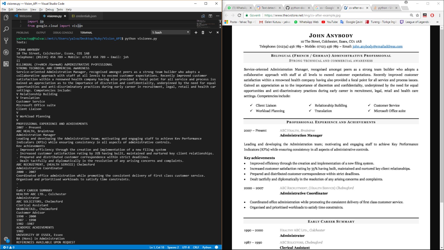Image resolution: width=444 pixels, height=250 pixels.
Task: Expand the bookmarks bar overflow chevron
Action: [437, 22]
